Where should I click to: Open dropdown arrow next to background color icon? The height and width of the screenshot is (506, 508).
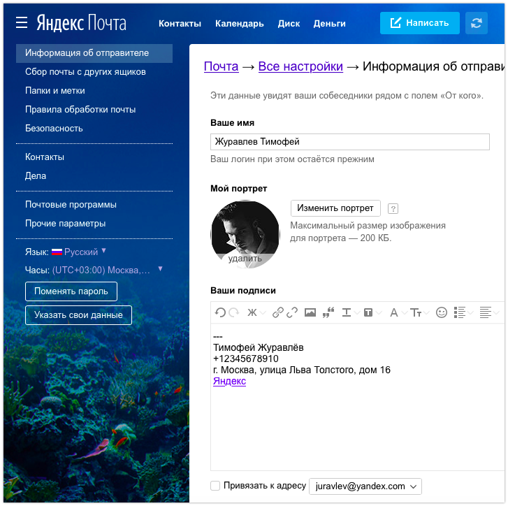379,312
